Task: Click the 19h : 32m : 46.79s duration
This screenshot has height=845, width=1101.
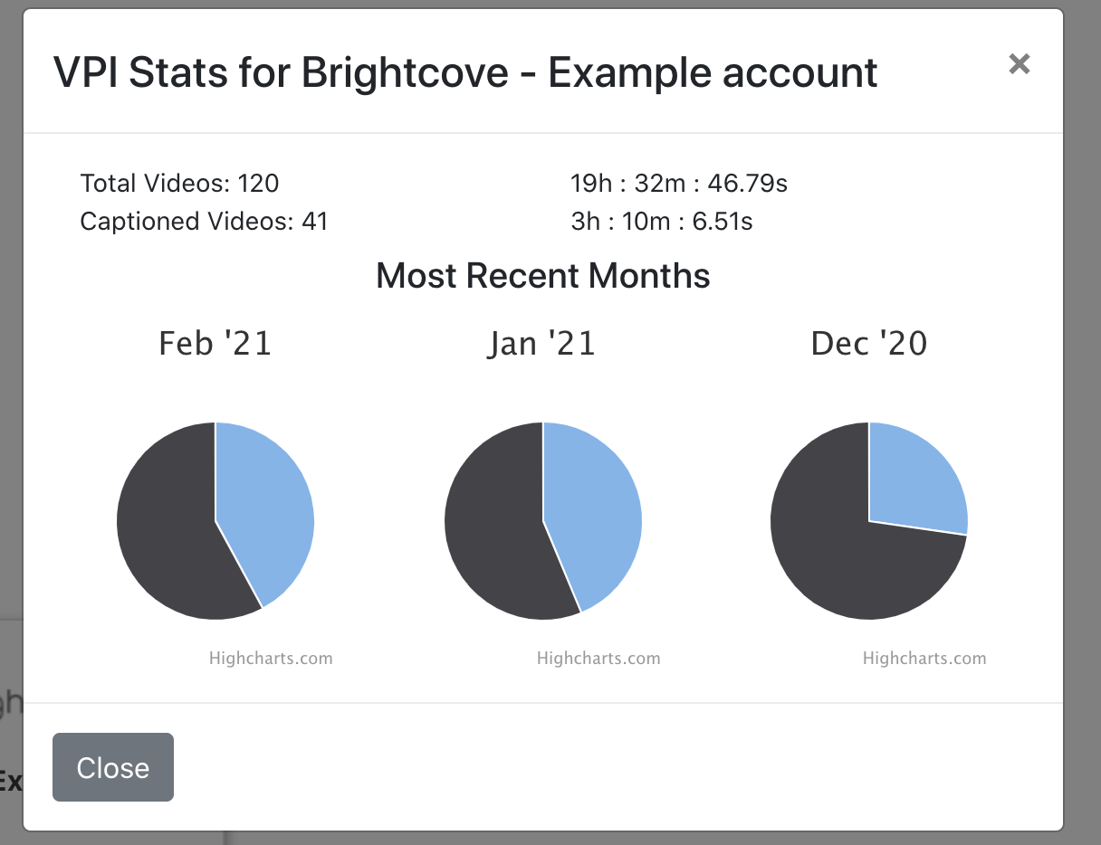Action: (x=679, y=184)
